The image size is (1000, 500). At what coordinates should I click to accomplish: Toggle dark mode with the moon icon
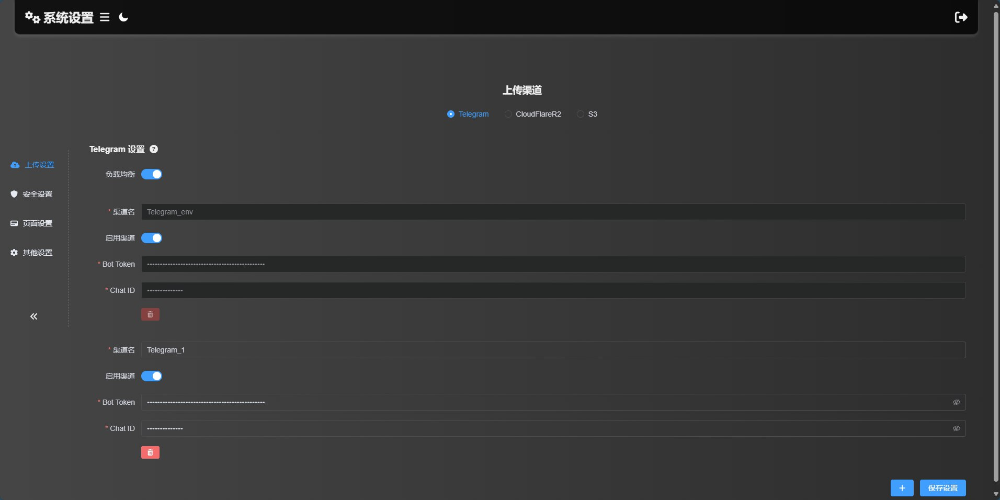123,17
